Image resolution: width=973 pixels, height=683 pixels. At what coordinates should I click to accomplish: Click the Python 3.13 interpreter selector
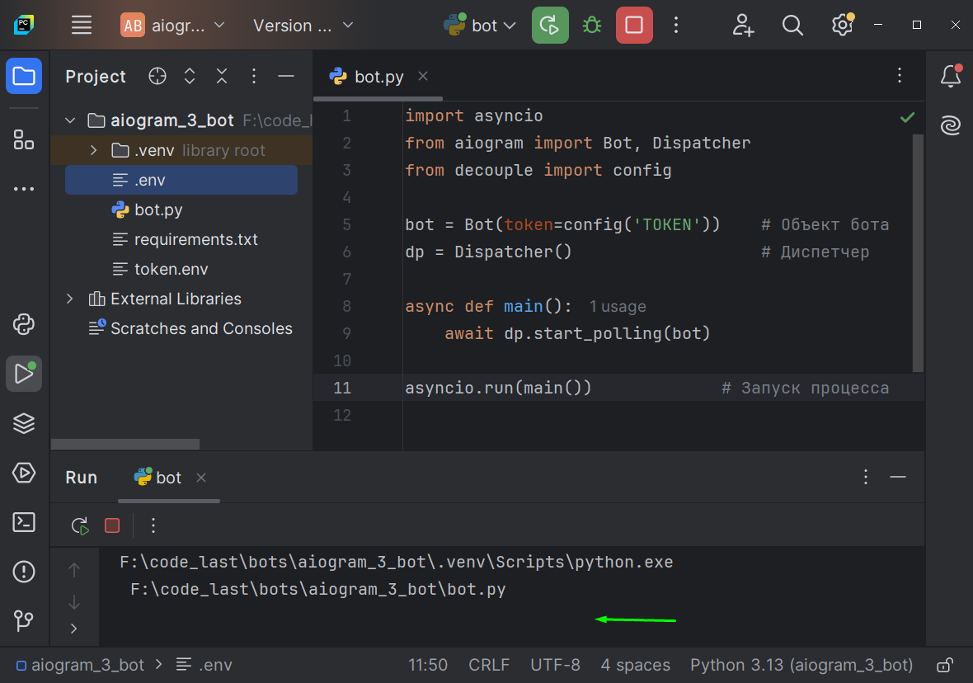coord(801,665)
